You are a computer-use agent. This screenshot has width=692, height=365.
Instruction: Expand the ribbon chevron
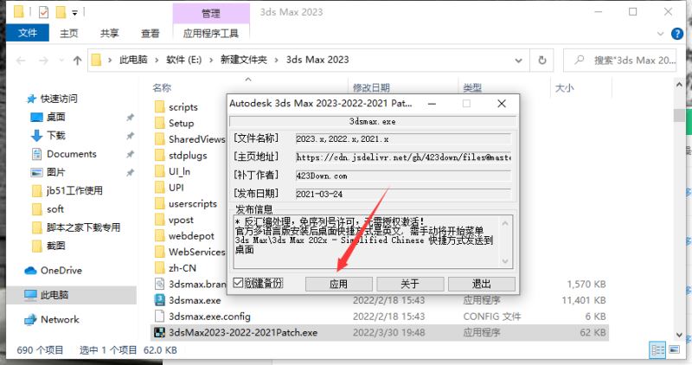(661, 34)
